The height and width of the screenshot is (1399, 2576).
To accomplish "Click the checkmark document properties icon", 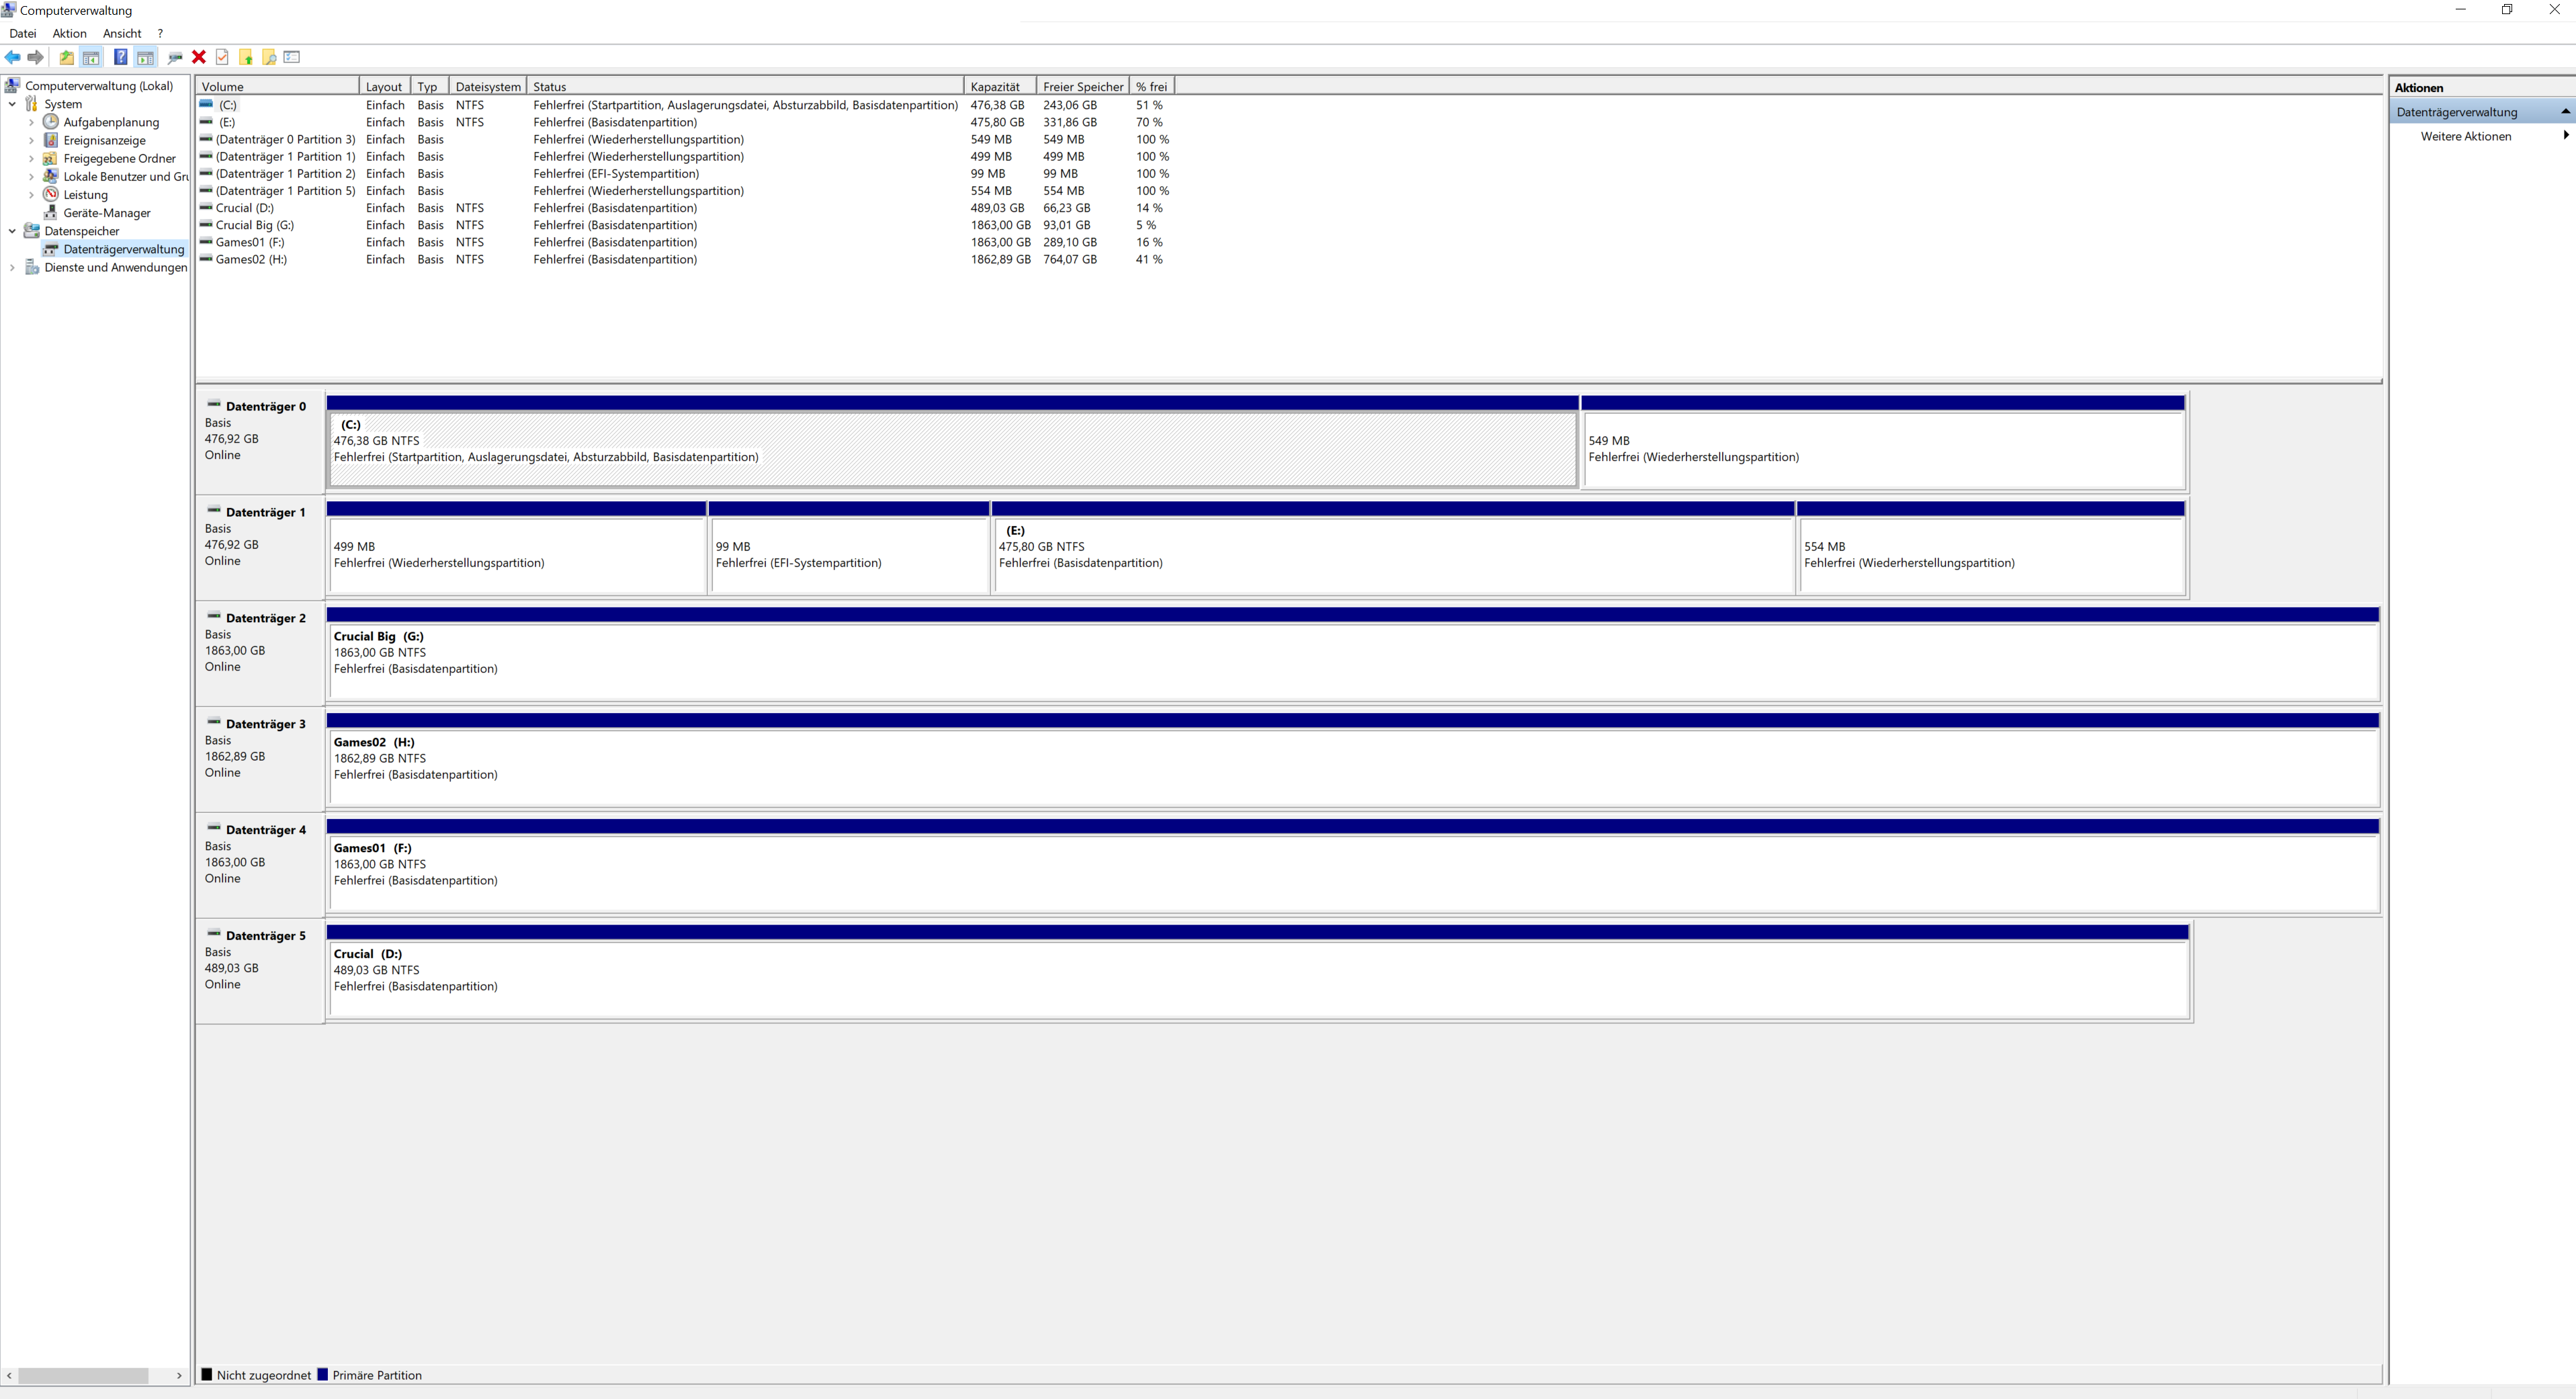I will 222,57.
